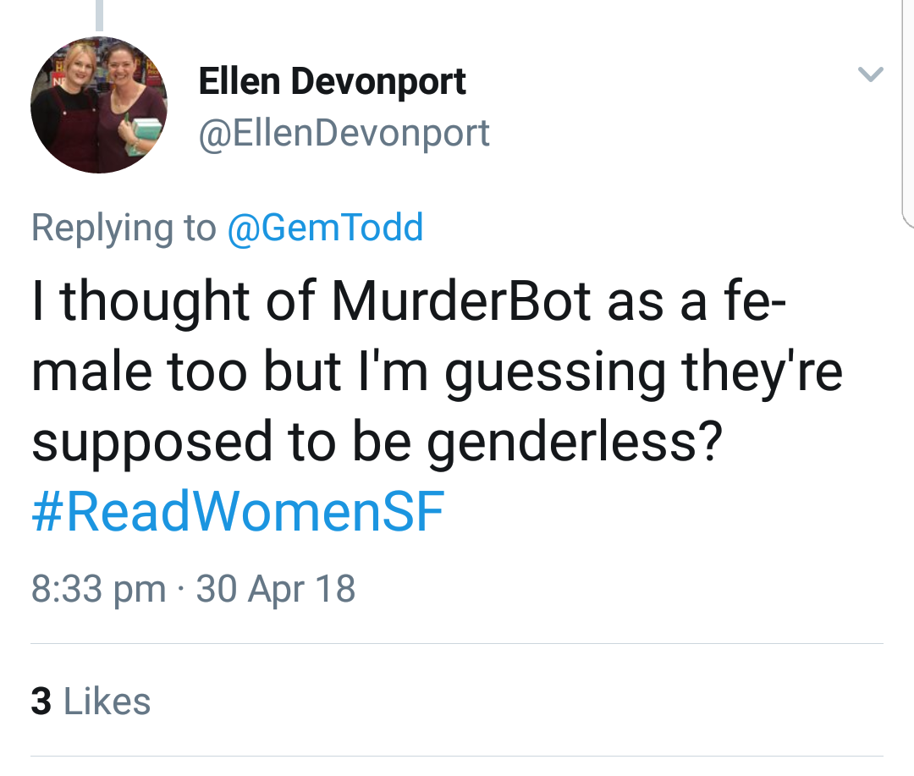The height and width of the screenshot is (776, 914).
Task: Click the scrollbar at the right edge
Action: click(907, 110)
